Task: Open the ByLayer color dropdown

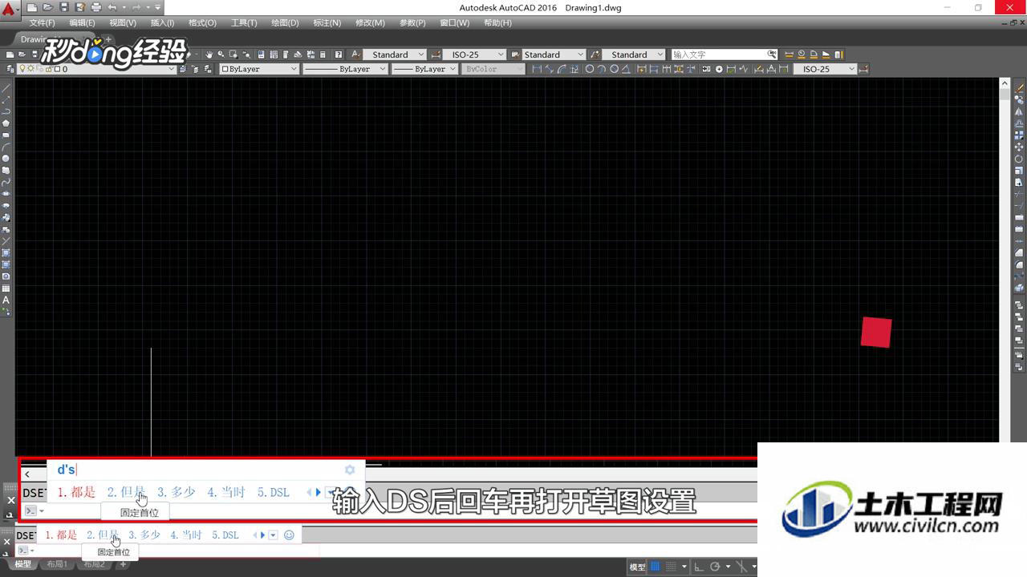Action: coord(294,69)
